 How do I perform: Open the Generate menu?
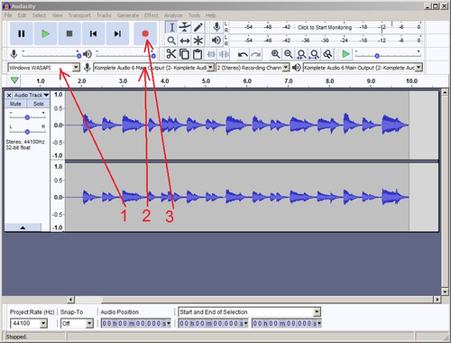click(128, 15)
